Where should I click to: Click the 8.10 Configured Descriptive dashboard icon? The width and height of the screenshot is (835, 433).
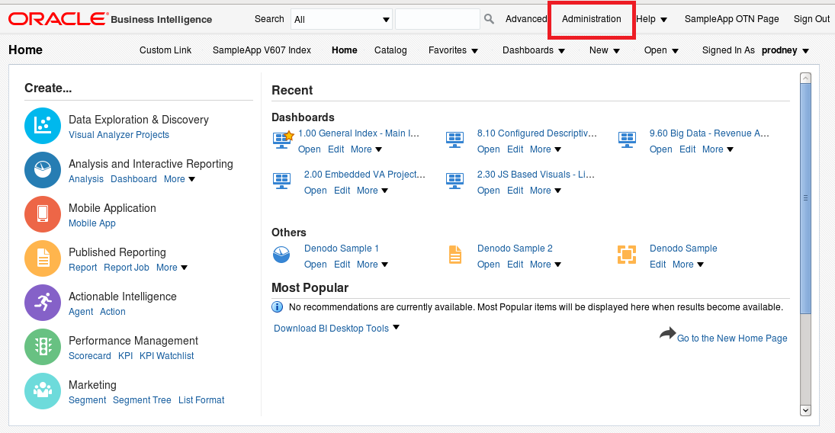[454, 140]
